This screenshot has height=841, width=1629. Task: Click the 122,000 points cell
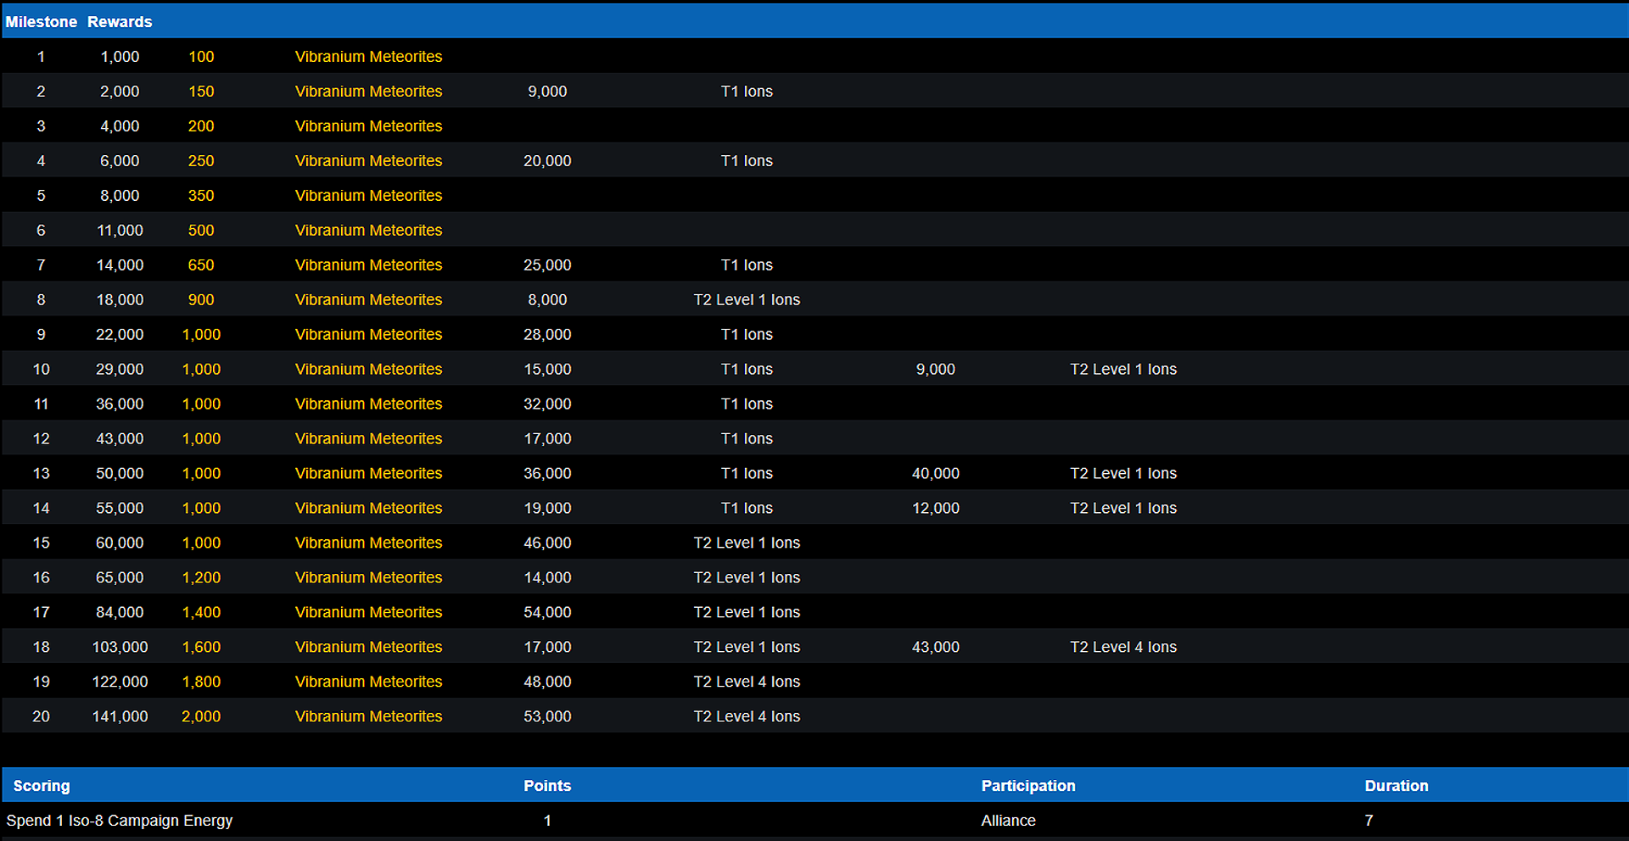[x=120, y=682]
